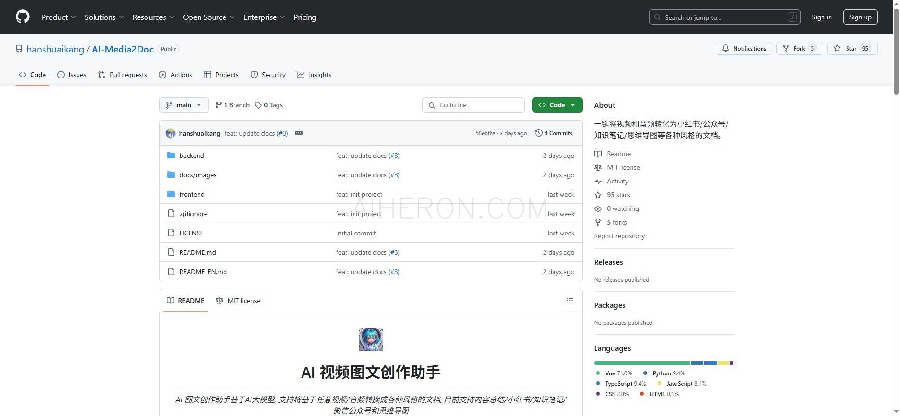Click the README.md file icon
The height and width of the screenshot is (416, 900).
(x=171, y=252)
